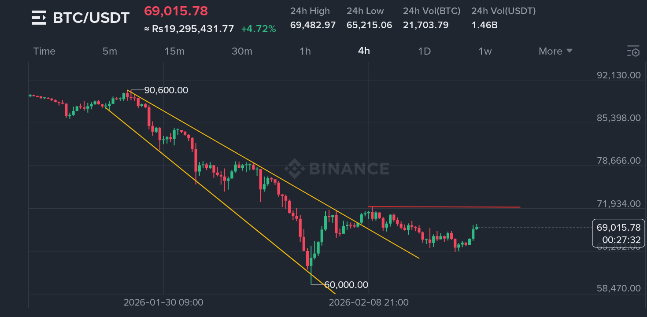This screenshot has height=317, width=647.
Task: Select the red horizontal resistance line
Action: pos(445,206)
